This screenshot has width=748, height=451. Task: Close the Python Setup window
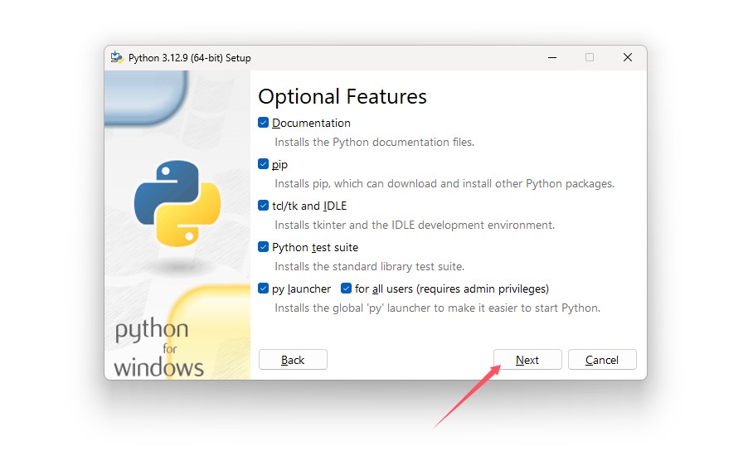point(628,58)
